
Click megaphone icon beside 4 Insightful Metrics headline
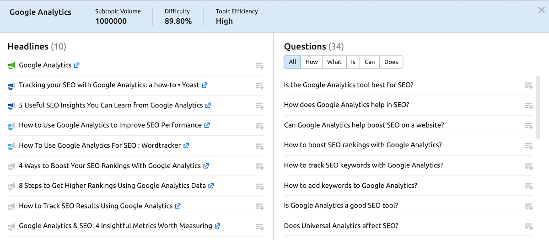tap(11, 226)
